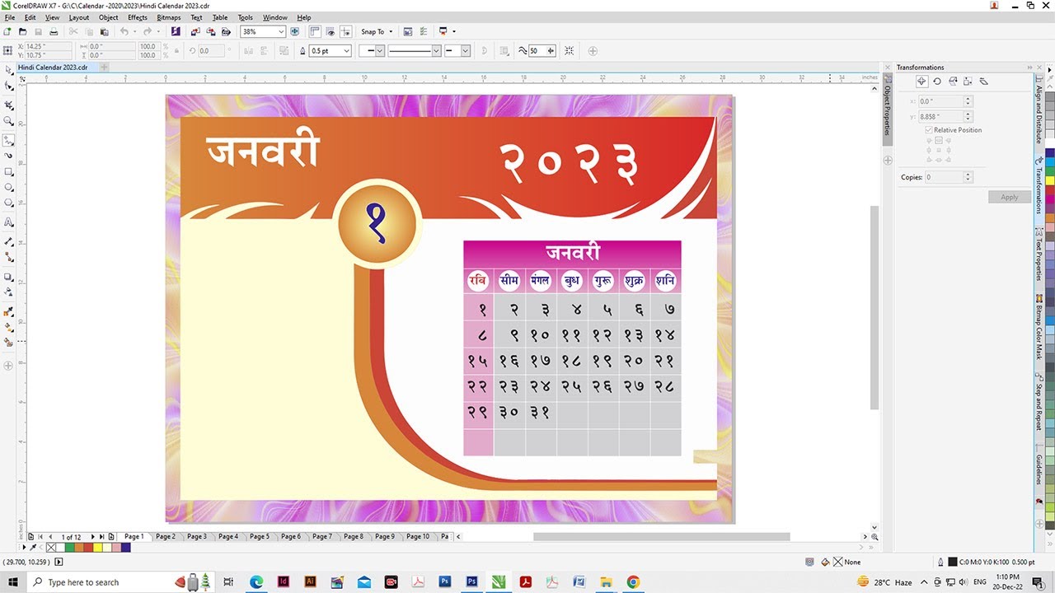Viewport: 1055px width, 593px height.
Task: Select the Drop Shadow tool
Action: pyautogui.click(x=9, y=277)
